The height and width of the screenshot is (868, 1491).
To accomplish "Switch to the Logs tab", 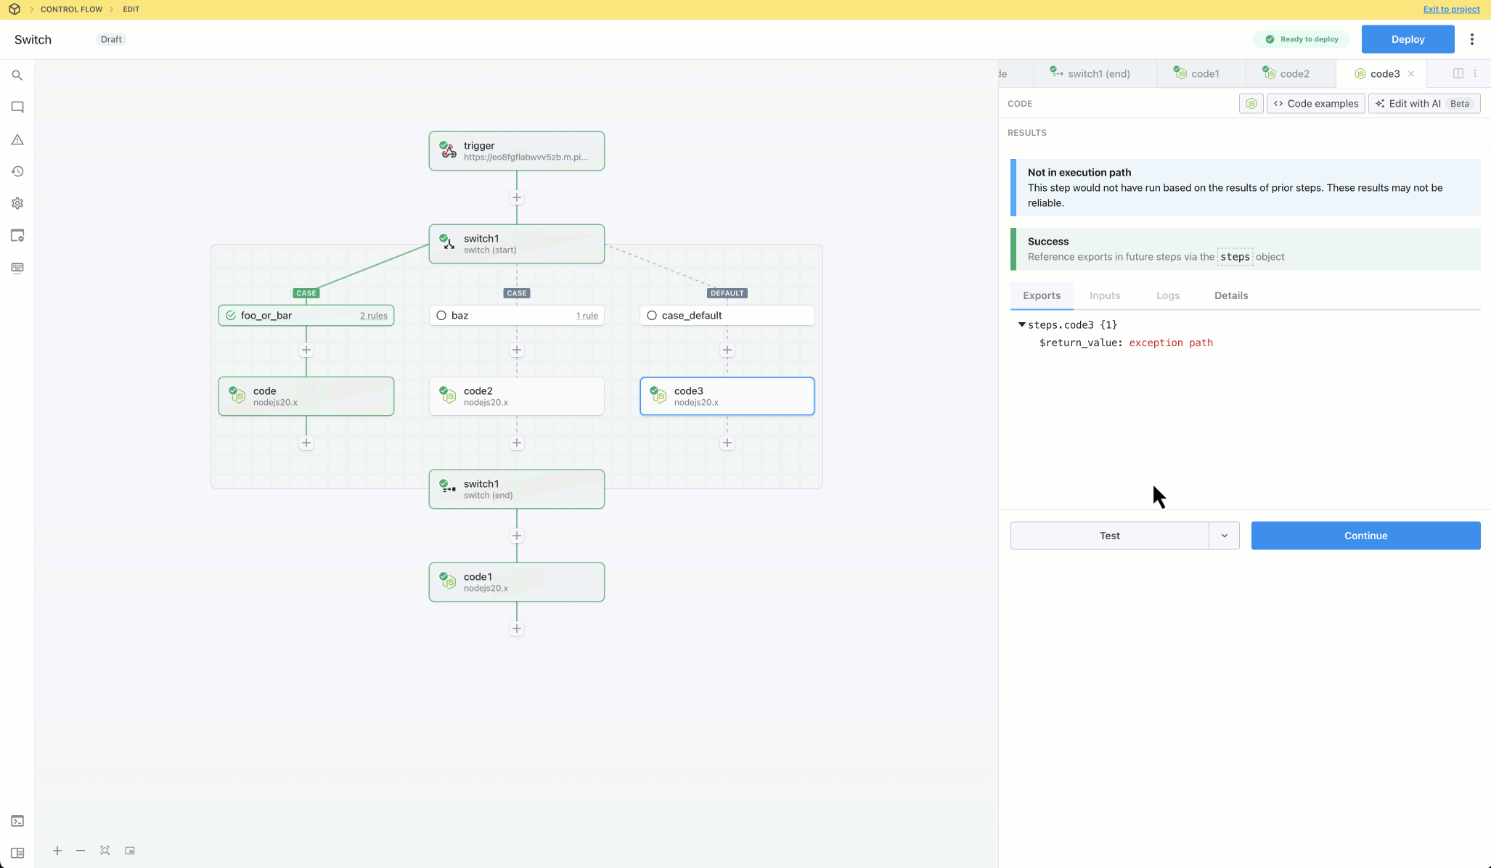I will pyautogui.click(x=1167, y=295).
